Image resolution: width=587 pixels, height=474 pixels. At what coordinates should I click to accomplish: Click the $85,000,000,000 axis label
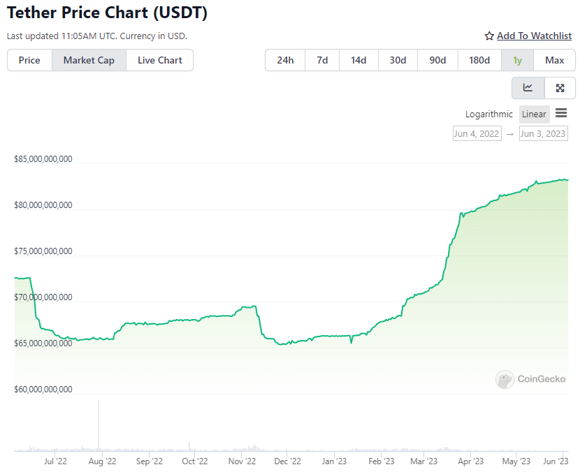(x=43, y=159)
